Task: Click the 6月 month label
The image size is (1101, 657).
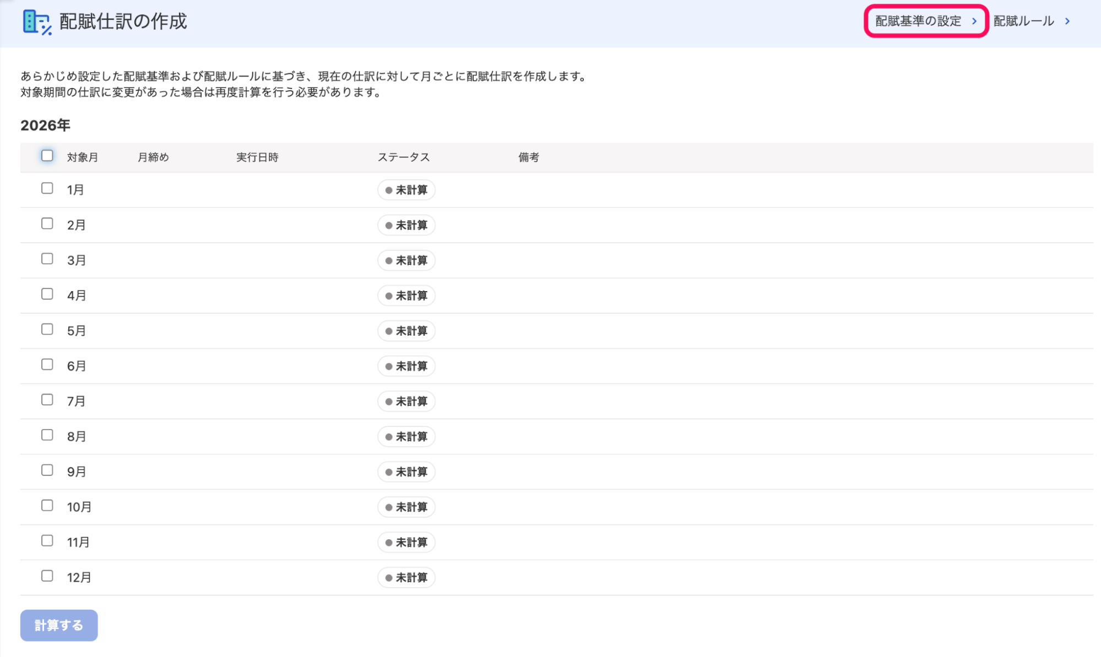Action: [77, 366]
